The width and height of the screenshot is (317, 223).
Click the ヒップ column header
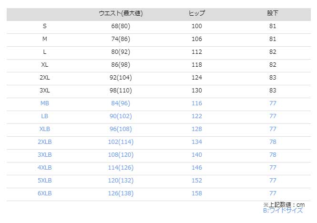(x=197, y=13)
